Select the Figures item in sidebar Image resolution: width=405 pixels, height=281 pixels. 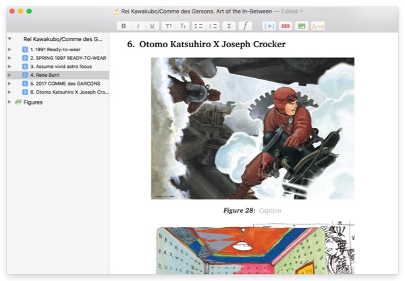point(33,102)
